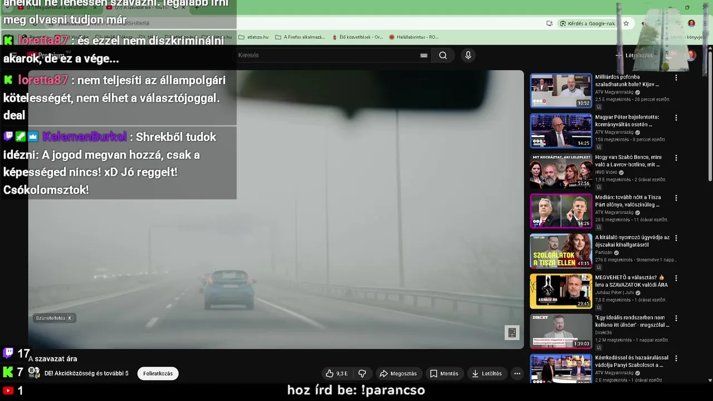Open the on-screen keyboard in search box
This screenshot has height=401, width=713.
(x=424, y=55)
